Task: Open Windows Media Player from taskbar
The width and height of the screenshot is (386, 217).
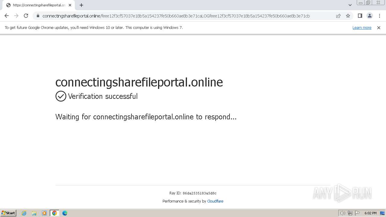Action: coord(44,213)
